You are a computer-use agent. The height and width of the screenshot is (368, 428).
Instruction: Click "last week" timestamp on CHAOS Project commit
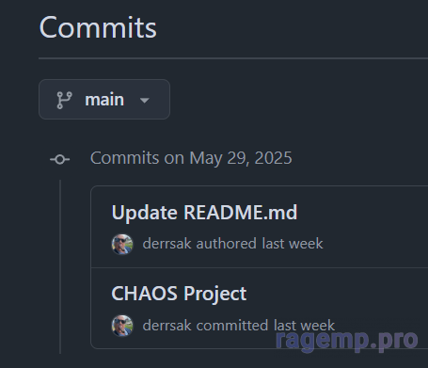click(304, 326)
